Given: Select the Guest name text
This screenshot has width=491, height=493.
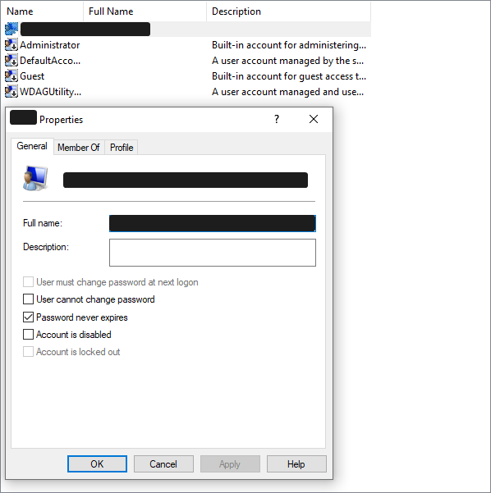Looking at the screenshot, I should coord(32,76).
